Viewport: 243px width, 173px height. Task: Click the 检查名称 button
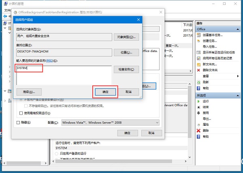(x=126, y=69)
